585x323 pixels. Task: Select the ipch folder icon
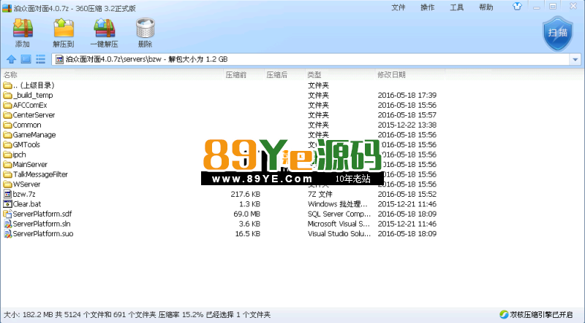click(7, 155)
